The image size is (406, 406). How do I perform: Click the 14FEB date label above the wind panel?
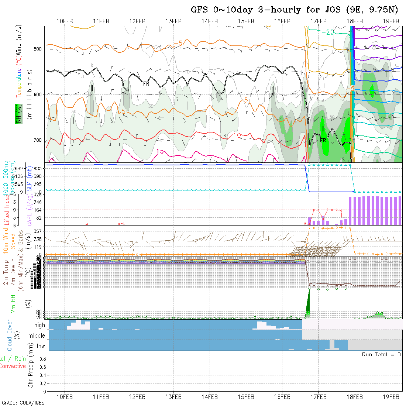[x=210, y=21]
